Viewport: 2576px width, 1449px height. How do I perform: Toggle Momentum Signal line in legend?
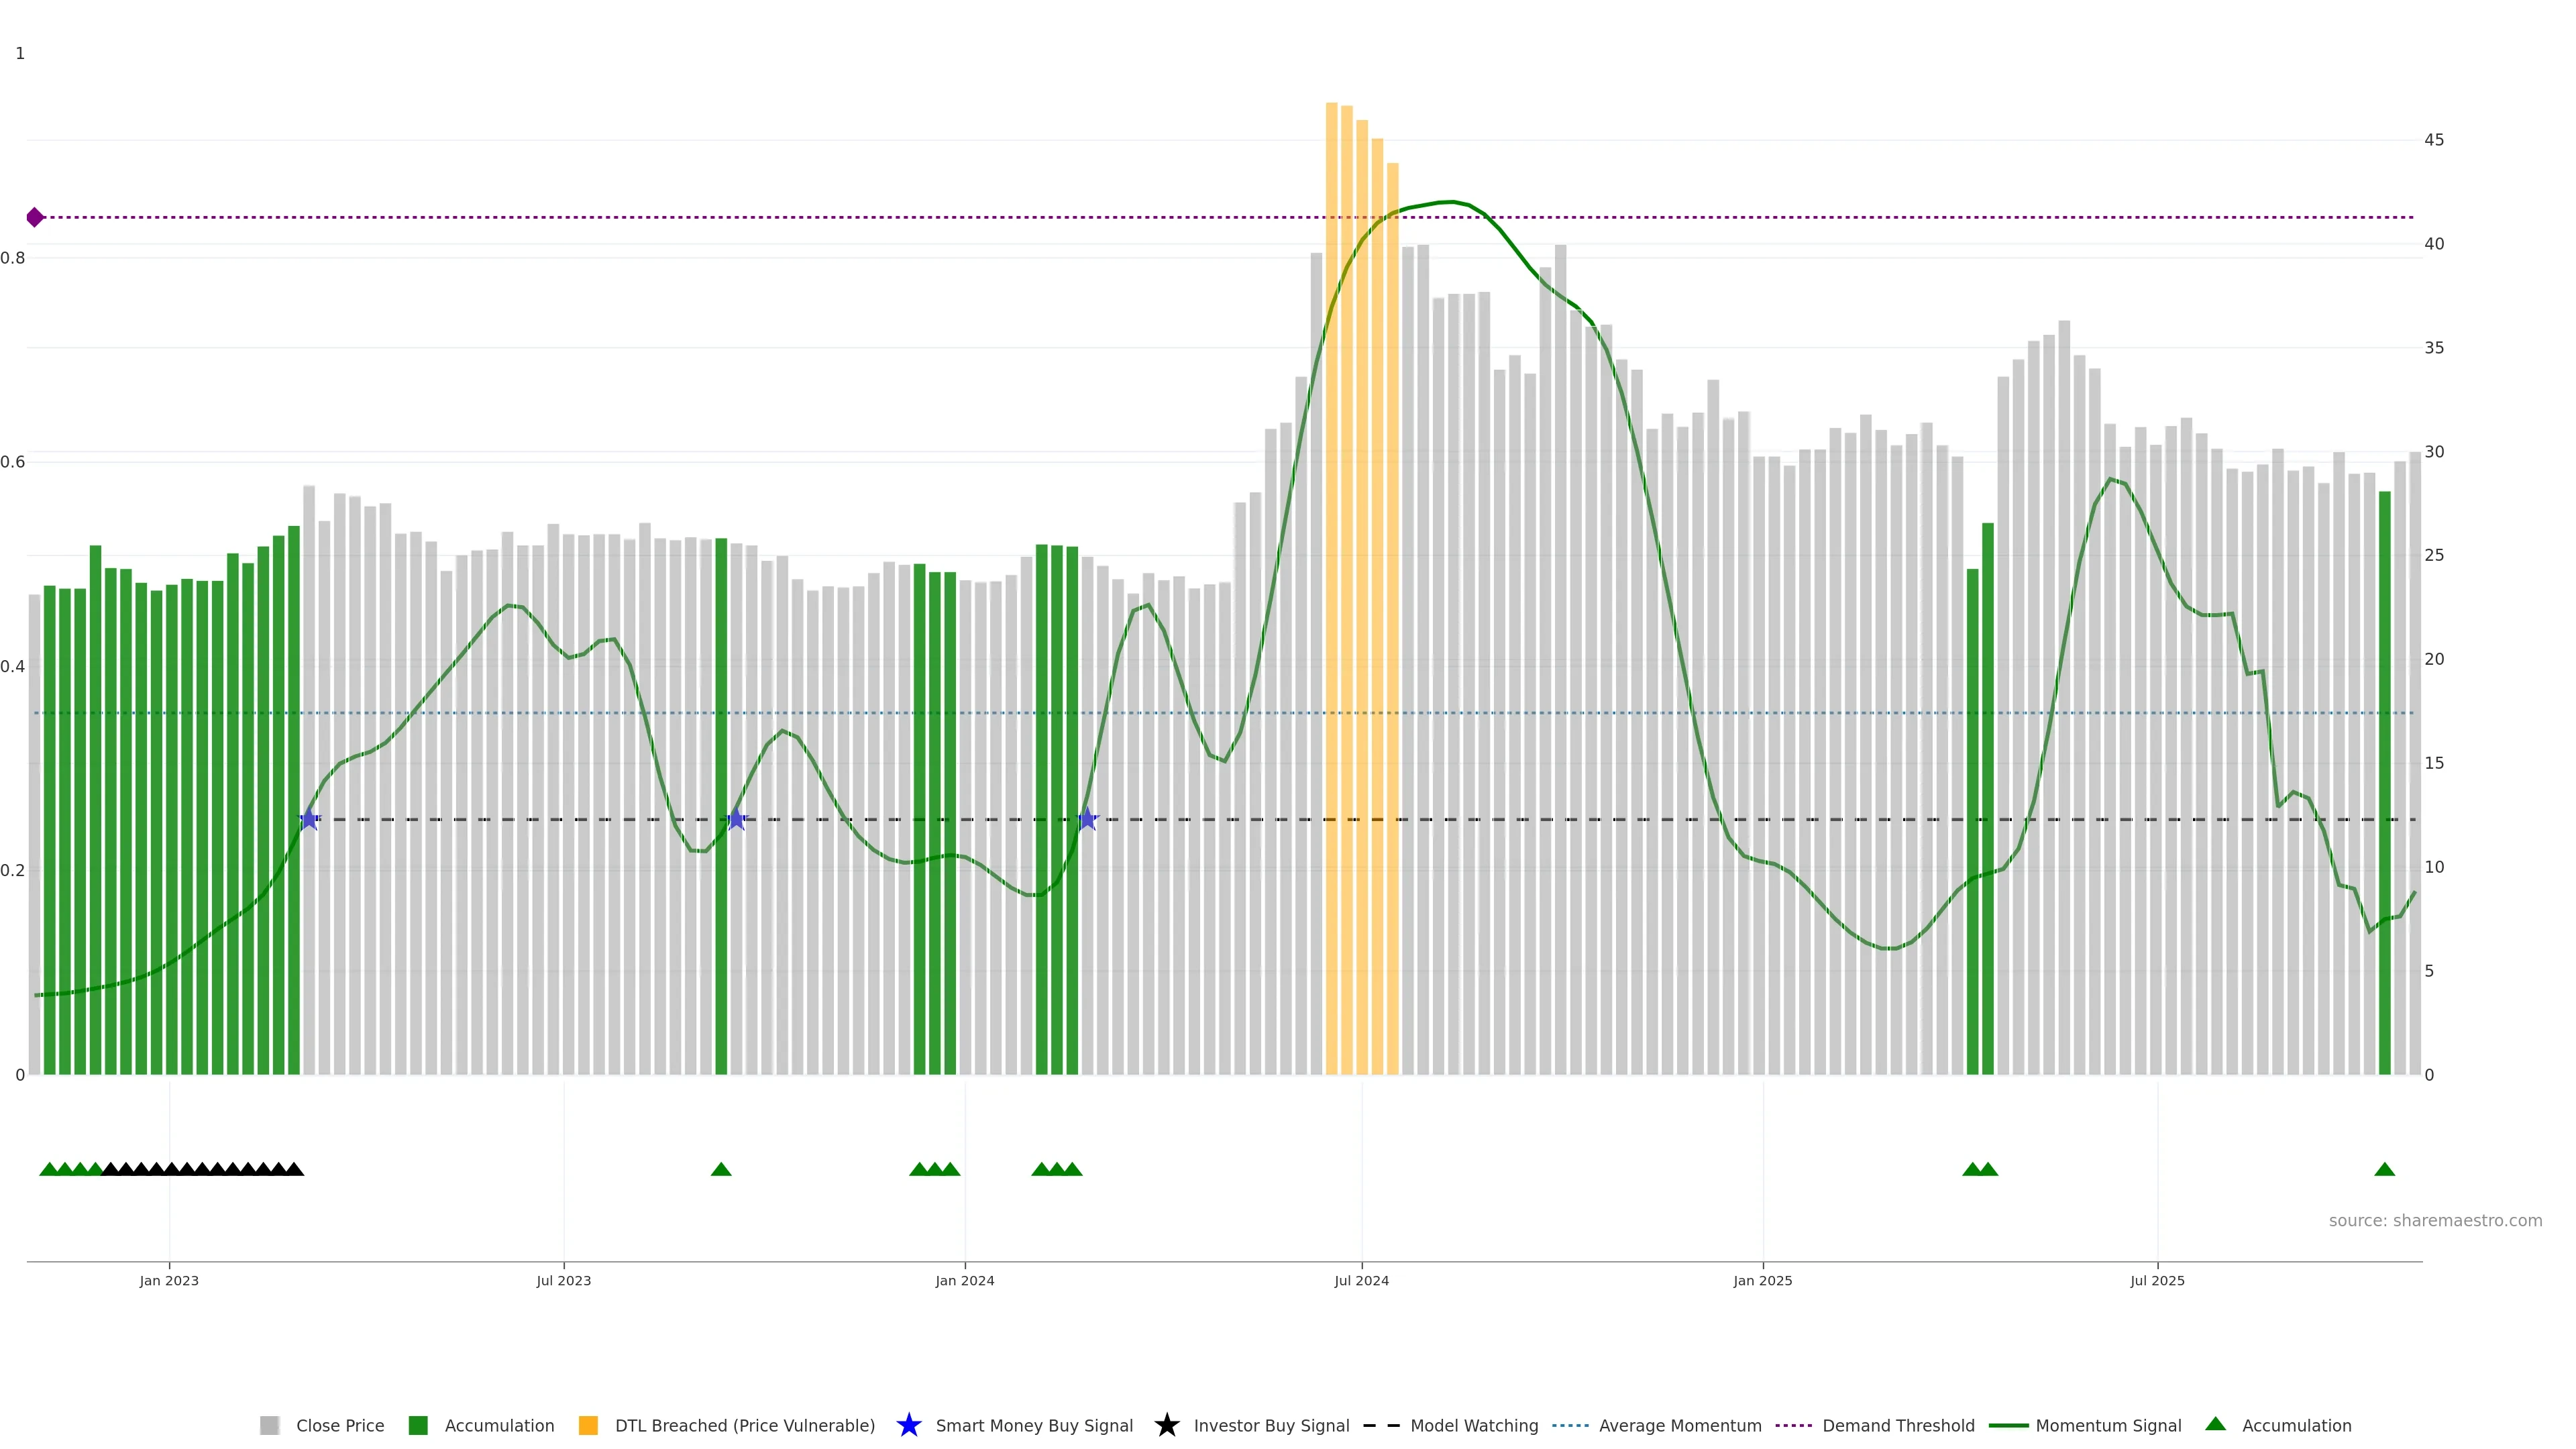[x=2108, y=1426]
